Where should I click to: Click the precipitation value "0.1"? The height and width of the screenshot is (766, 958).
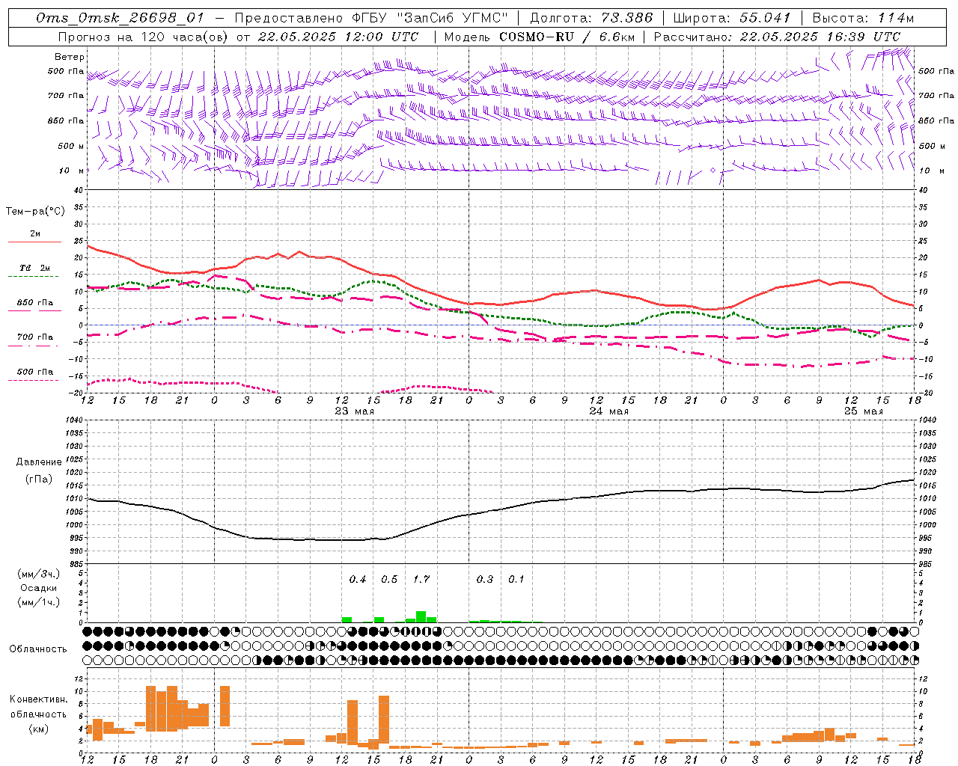click(516, 579)
